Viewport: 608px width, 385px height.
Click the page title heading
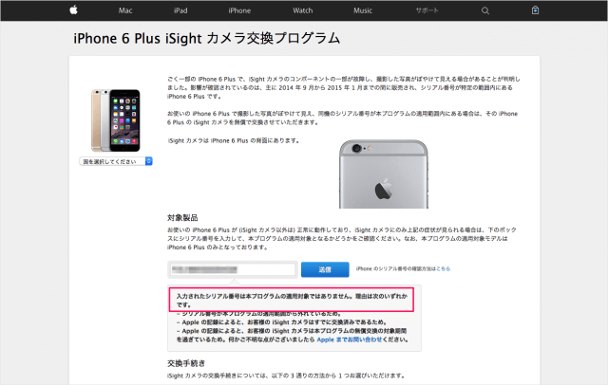pos(207,38)
